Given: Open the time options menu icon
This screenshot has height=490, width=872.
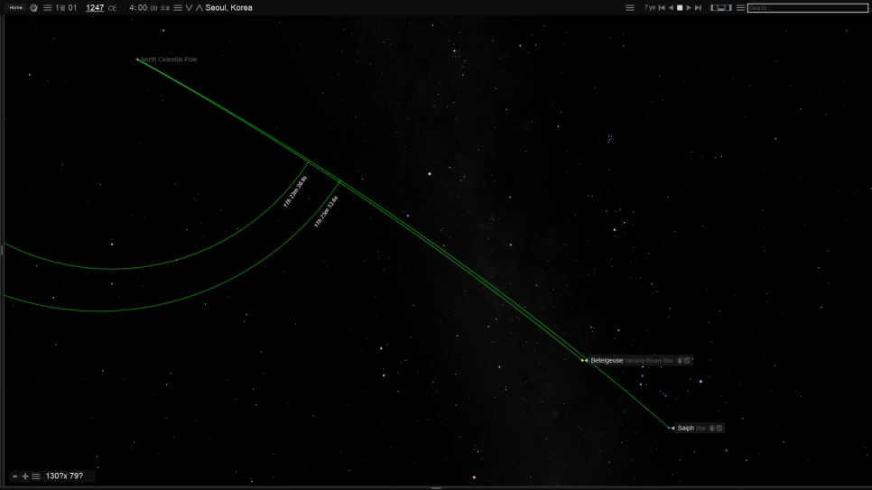Looking at the screenshot, I should 178,8.
